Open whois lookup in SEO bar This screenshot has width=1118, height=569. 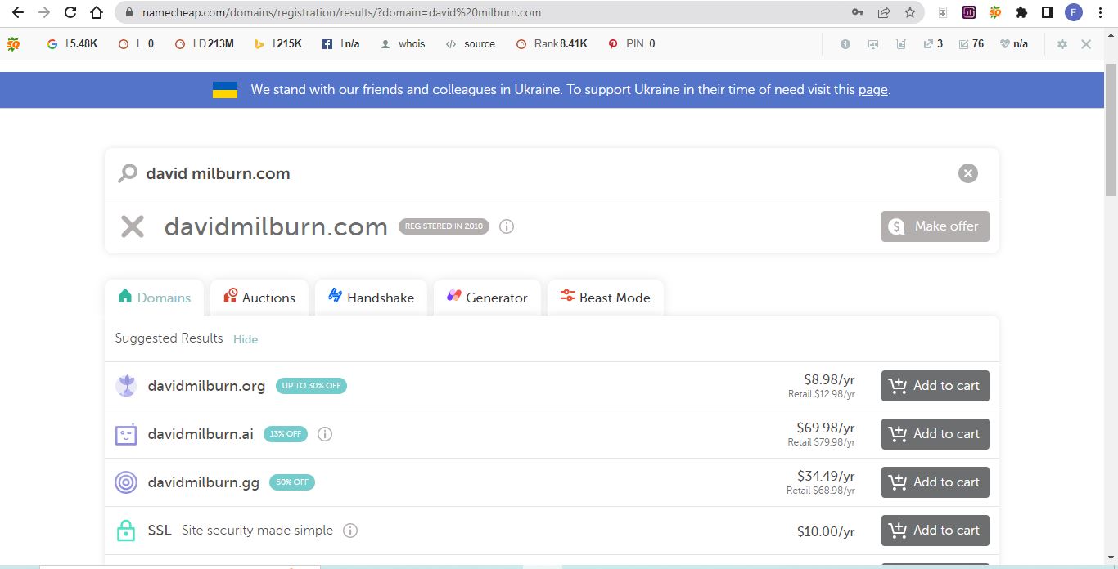point(403,44)
